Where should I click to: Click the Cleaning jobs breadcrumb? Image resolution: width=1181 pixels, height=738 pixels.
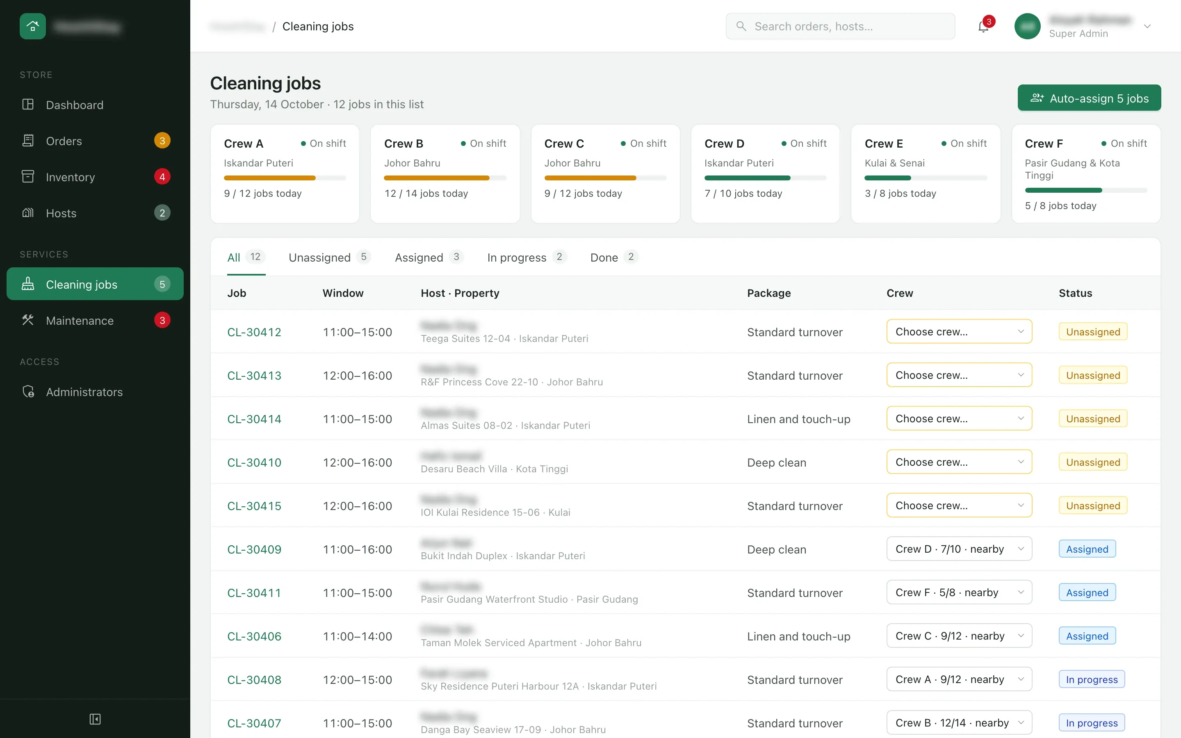pos(318,26)
